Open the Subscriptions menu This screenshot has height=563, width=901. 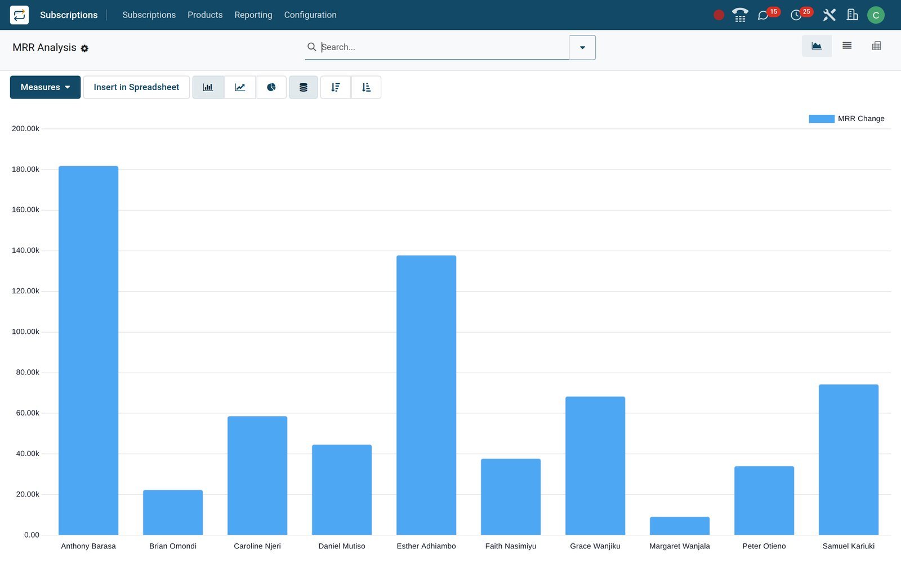click(x=149, y=15)
